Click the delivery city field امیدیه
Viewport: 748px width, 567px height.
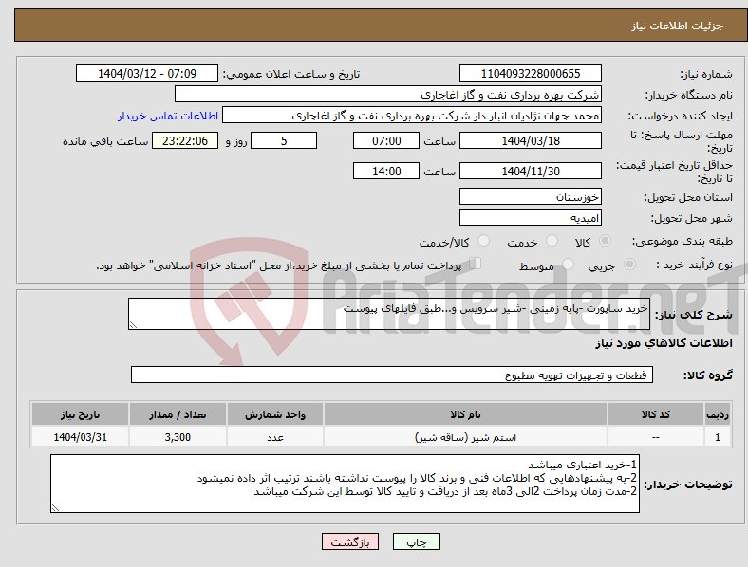530,217
